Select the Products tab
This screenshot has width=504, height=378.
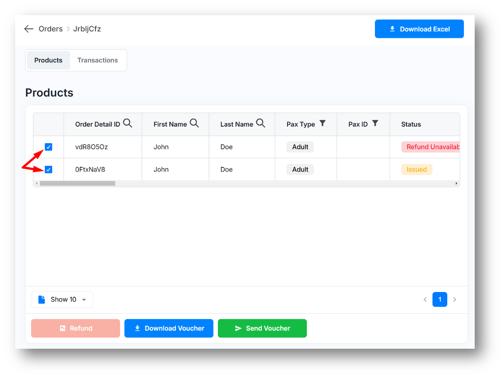click(x=48, y=60)
